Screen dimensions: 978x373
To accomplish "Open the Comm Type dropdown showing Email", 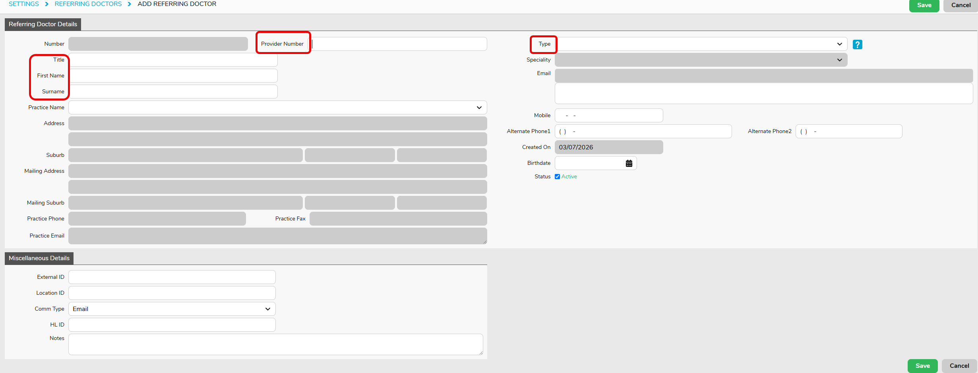I will click(172, 309).
